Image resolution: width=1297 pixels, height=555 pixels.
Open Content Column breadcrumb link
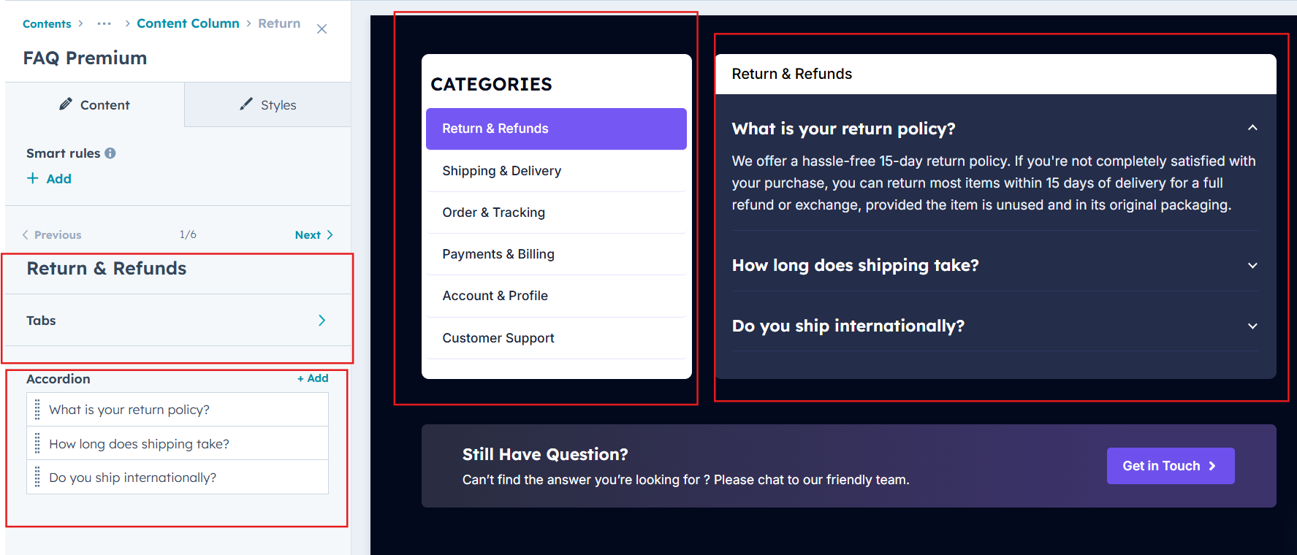188,23
